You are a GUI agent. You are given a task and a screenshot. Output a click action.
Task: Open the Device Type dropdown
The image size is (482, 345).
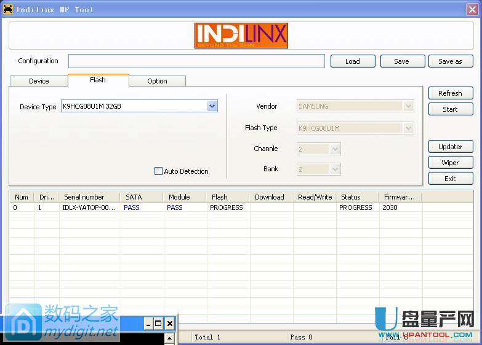click(212, 106)
